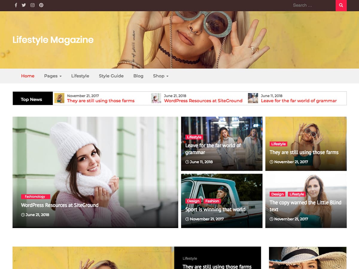
Task: Expand the Pages submenu chevron
Action: 60,77
